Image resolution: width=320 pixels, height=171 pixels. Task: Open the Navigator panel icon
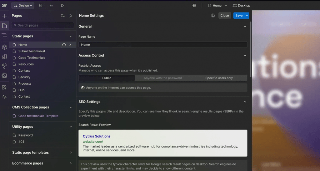tap(4, 35)
